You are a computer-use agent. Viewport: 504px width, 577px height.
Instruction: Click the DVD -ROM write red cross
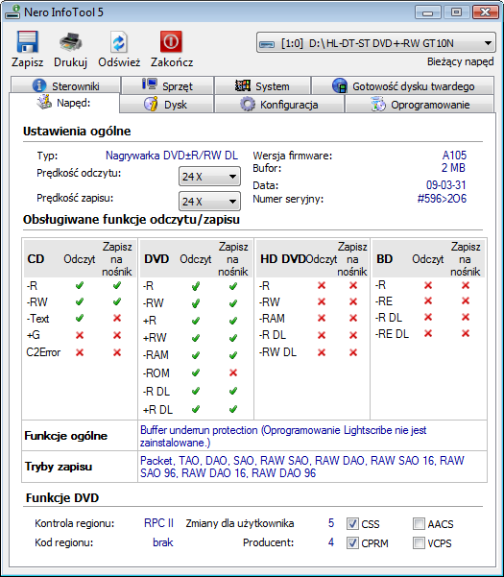click(233, 373)
